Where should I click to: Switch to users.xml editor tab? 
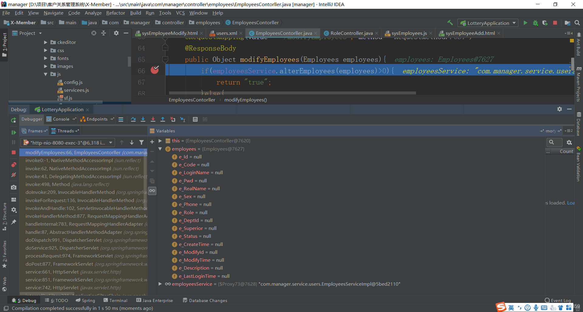point(227,33)
